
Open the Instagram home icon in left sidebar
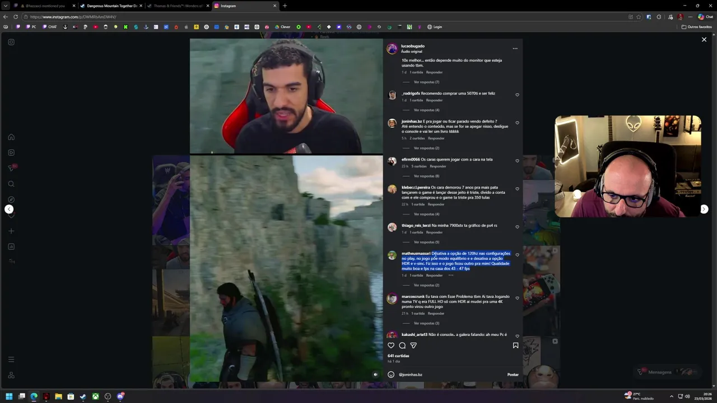(x=11, y=137)
